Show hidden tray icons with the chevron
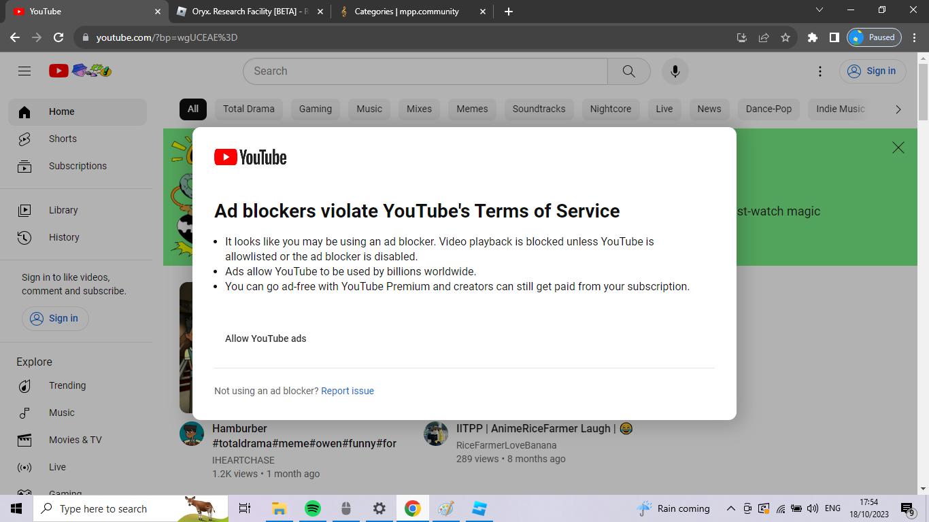 [731, 508]
